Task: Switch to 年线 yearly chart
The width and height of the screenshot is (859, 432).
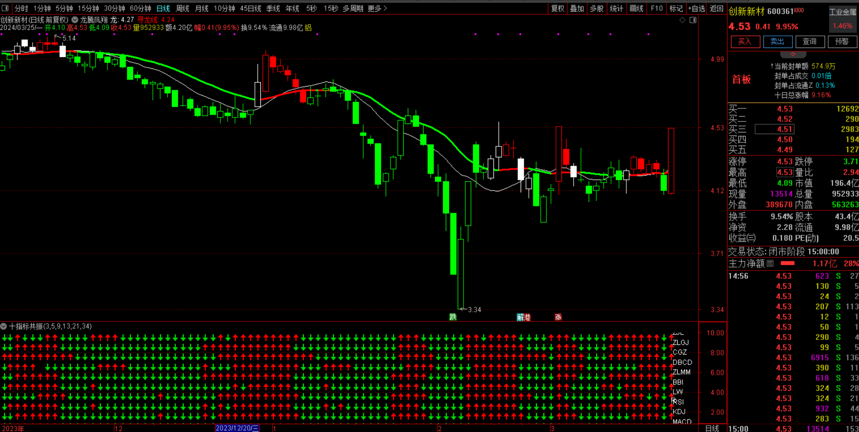Action: [x=292, y=8]
